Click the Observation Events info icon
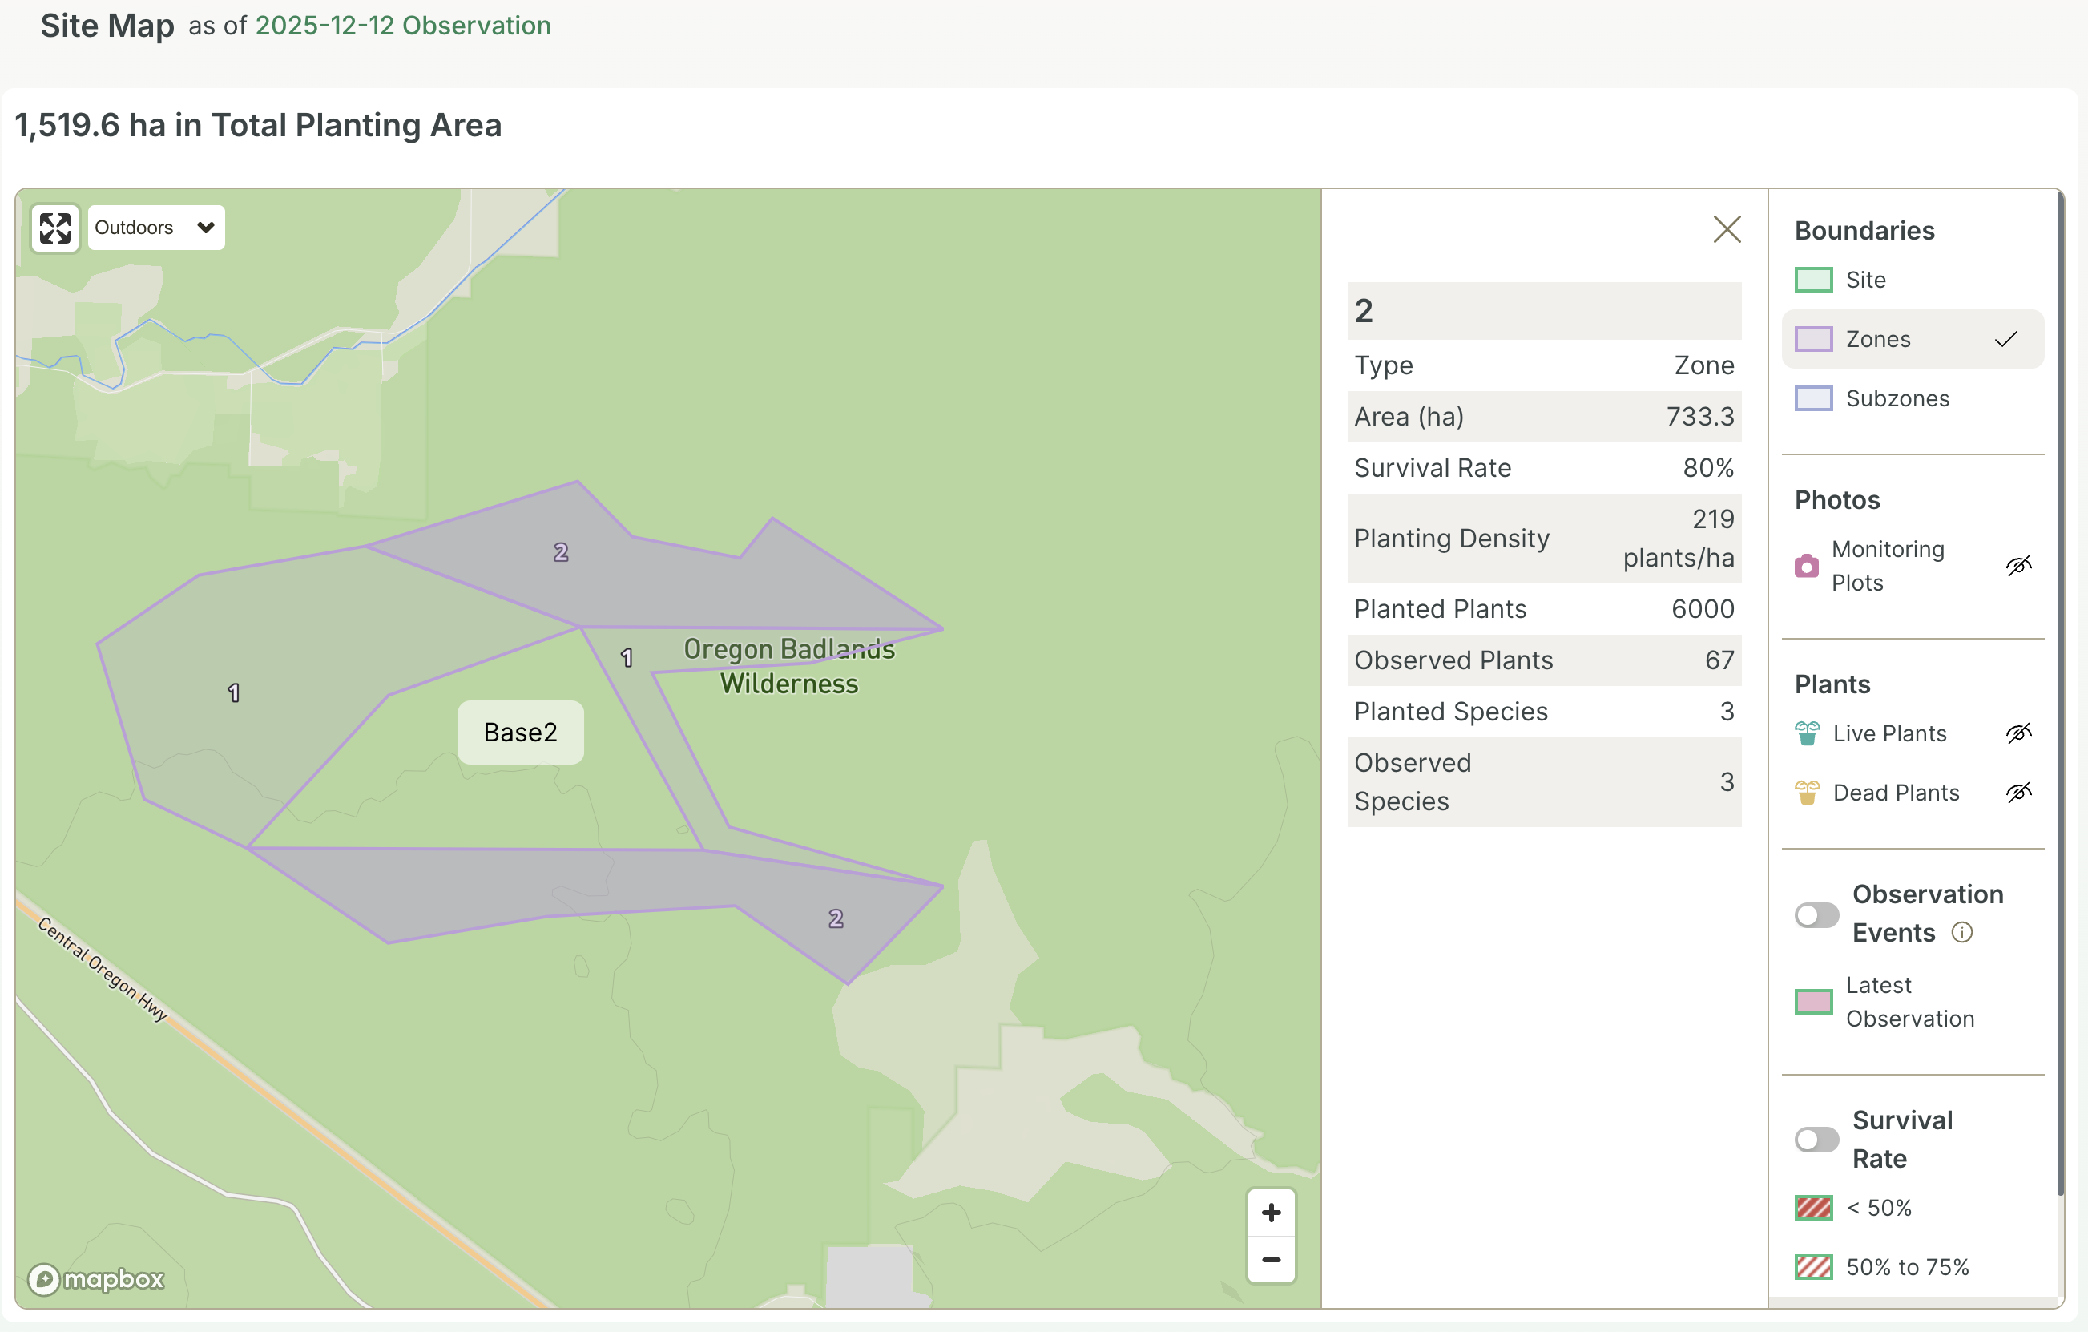 pyautogui.click(x=1961, y=932)
